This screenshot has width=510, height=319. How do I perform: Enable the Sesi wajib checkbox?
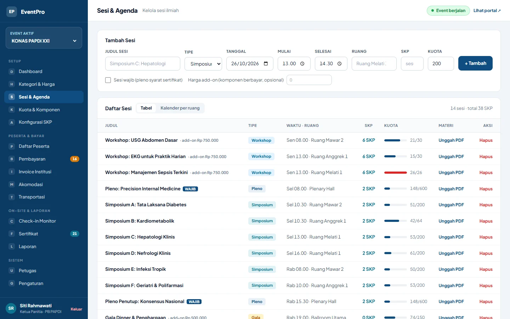pos(108,80)
